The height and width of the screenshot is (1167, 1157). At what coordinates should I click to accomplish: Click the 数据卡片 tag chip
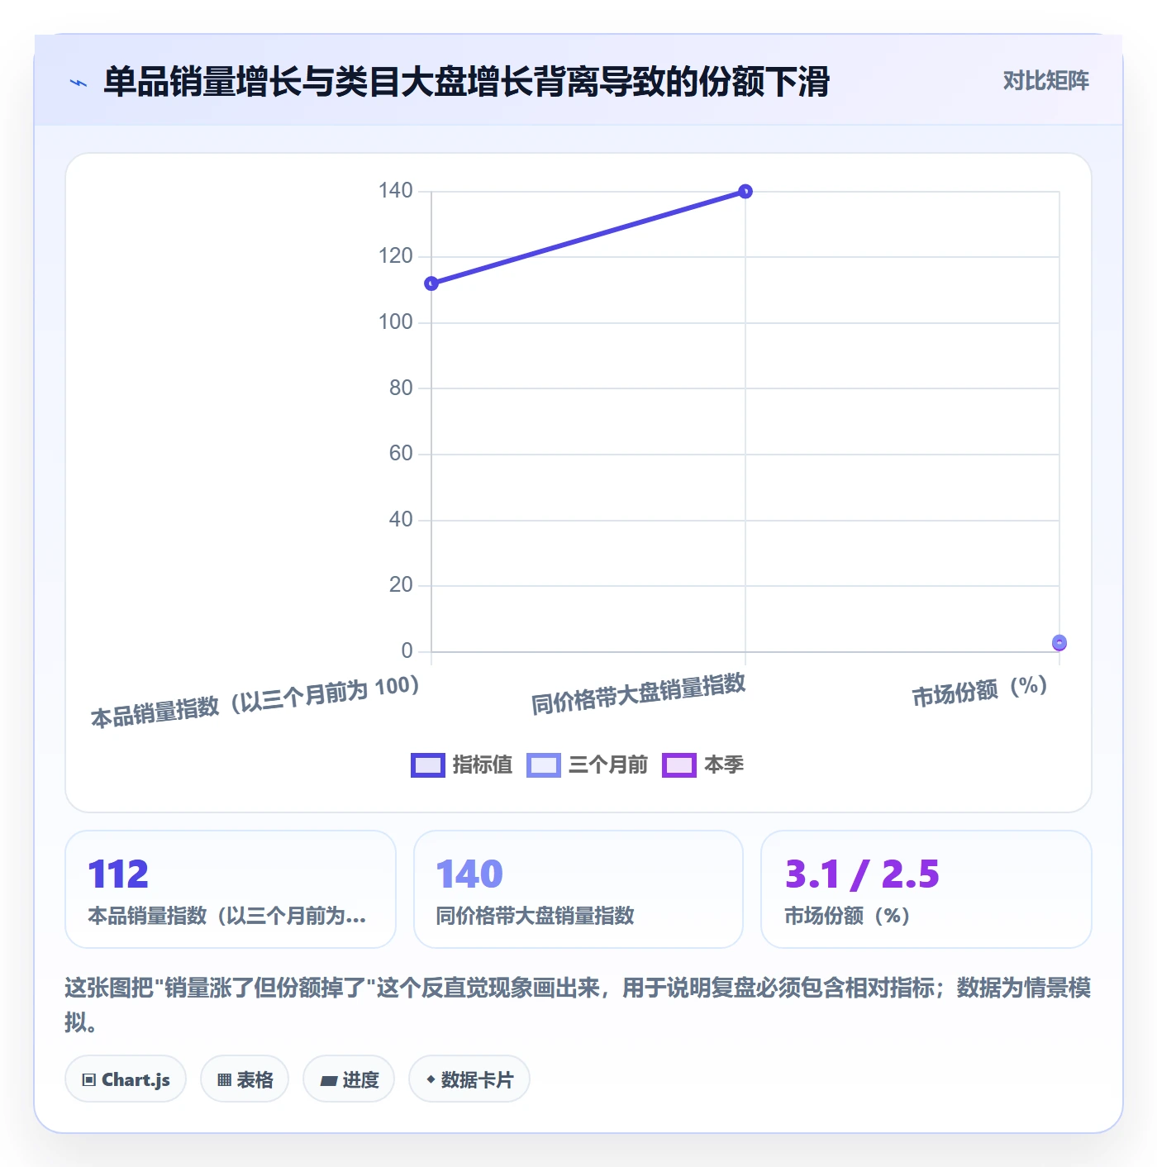469,1079
